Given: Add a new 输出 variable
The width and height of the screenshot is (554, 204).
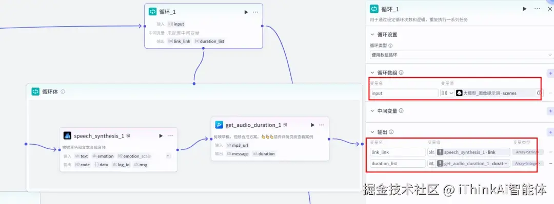Looking at the screenshot, I should click(x=550, y=132).
